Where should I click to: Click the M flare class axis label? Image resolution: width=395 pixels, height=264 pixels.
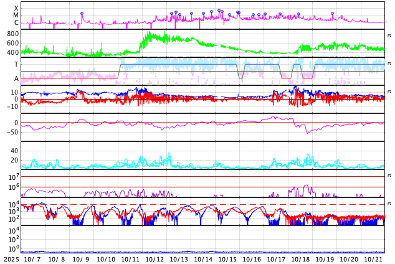click(16, 16)
